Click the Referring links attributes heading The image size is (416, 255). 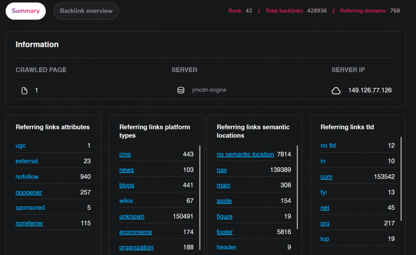click(52, 127)
